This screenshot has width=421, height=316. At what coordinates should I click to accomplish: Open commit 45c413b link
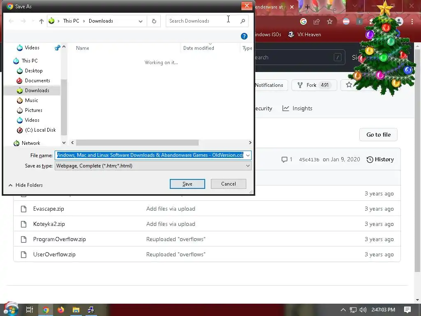tap(309, 160)
